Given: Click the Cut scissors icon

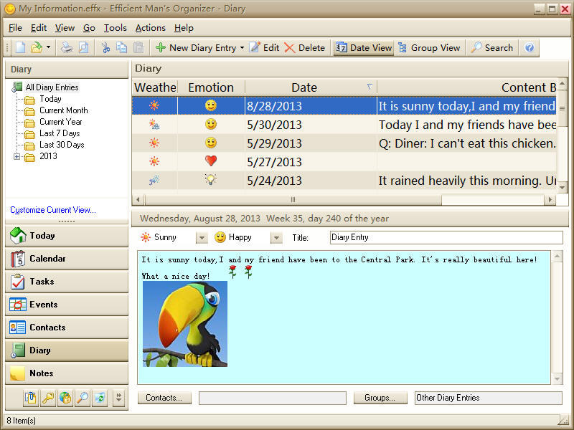Looking at the screenshot, I should [x=105, y=47].
